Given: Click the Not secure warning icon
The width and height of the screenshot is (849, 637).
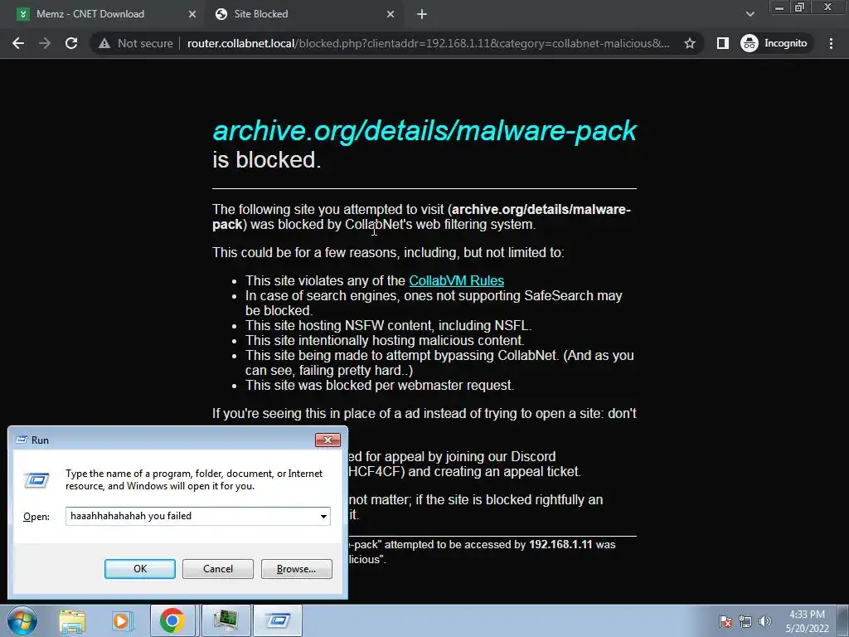Looking at the screenshot, I should pyautogui.click(x=104, y=43).
